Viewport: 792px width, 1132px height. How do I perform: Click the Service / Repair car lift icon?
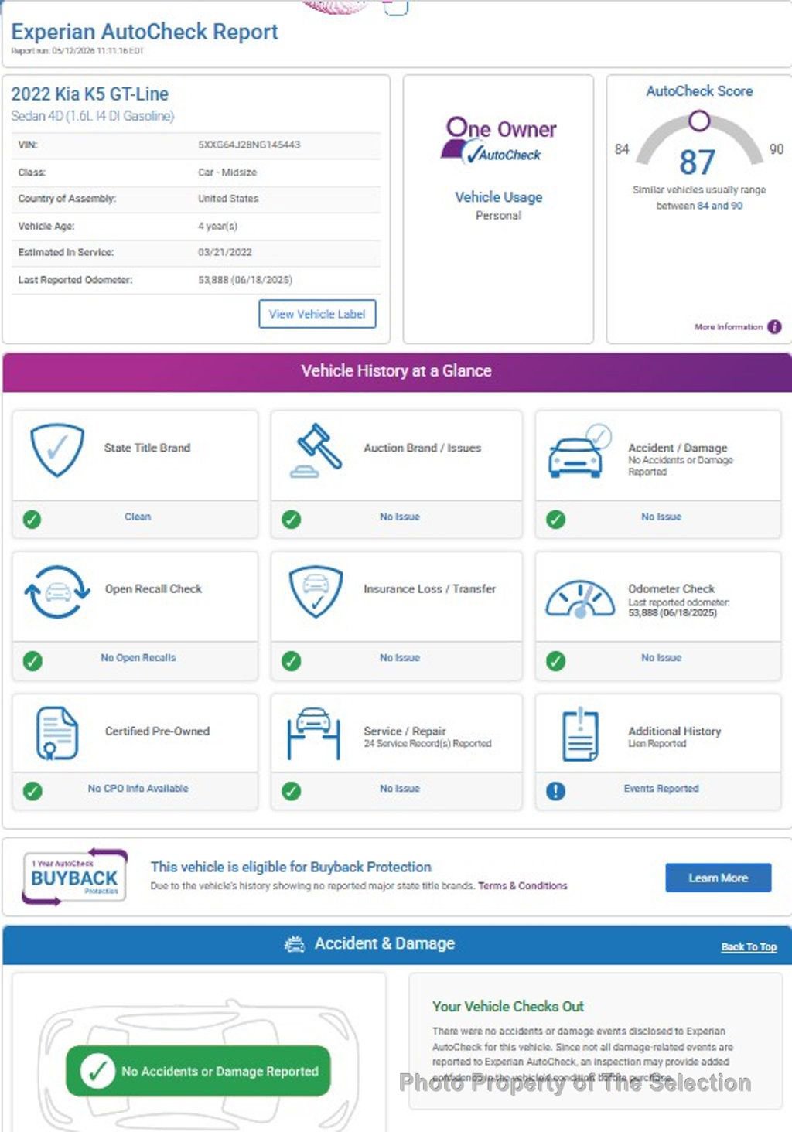tap(313, 733)
